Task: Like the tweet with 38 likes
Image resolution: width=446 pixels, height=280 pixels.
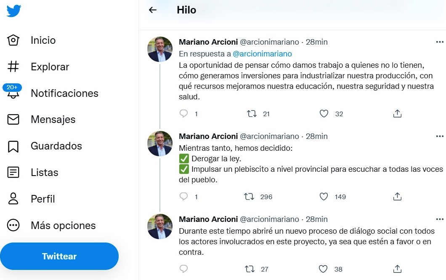Action: pos(323,269)
